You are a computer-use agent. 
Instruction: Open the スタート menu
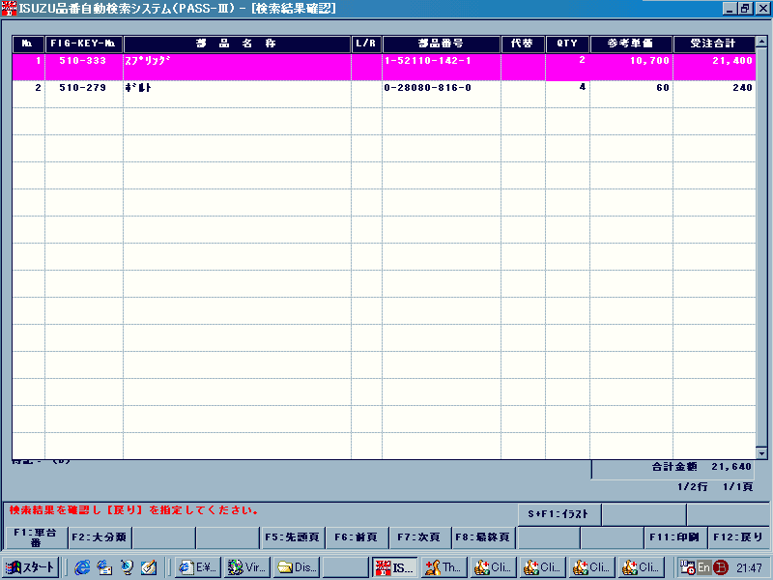pos(31,567)
